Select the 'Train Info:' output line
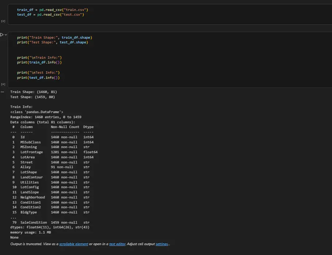 click(x=22, y=107)
